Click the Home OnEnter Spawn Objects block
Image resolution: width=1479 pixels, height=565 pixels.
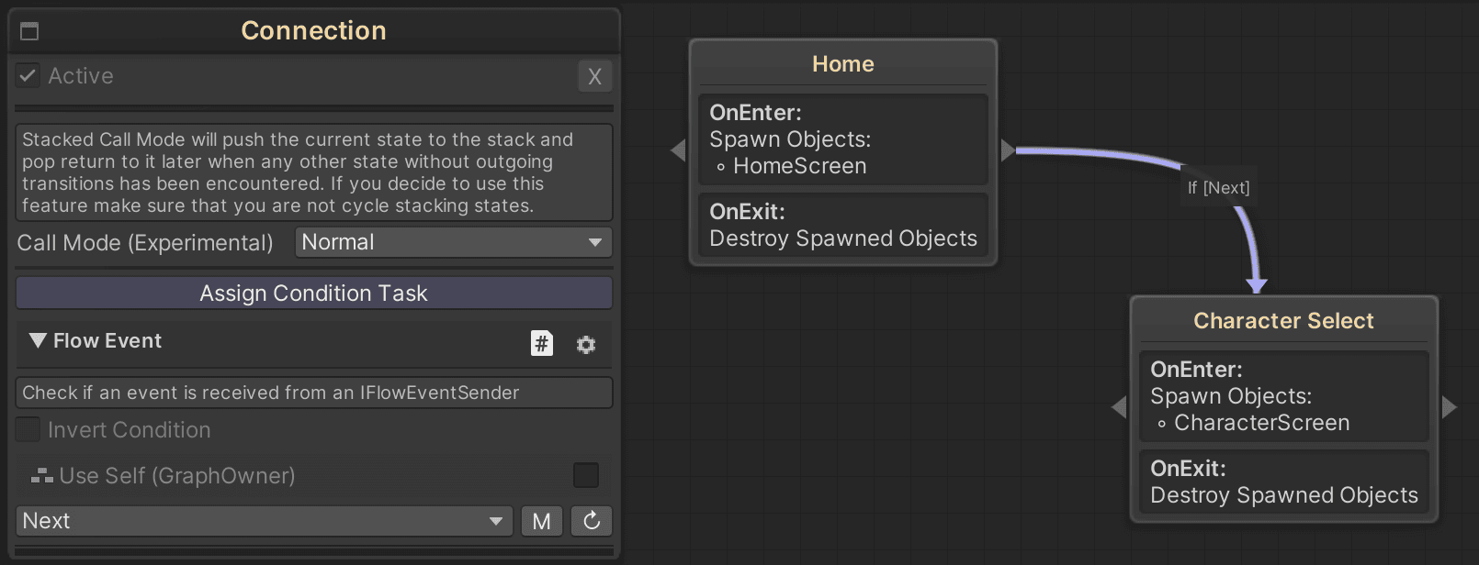point(843,139)
